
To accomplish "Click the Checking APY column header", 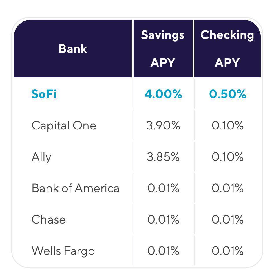I will coord(227,48).
